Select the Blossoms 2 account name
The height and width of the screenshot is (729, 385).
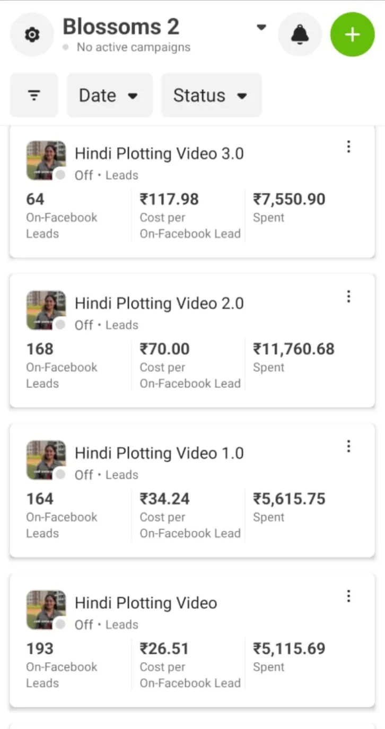pos(121,27)
